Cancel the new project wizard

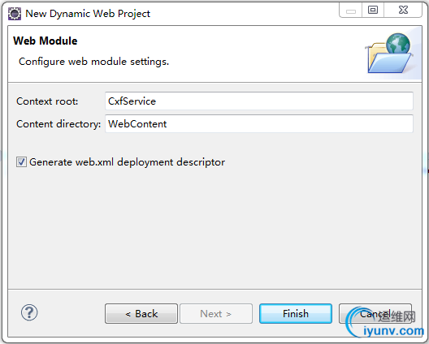tap(375, 314)
